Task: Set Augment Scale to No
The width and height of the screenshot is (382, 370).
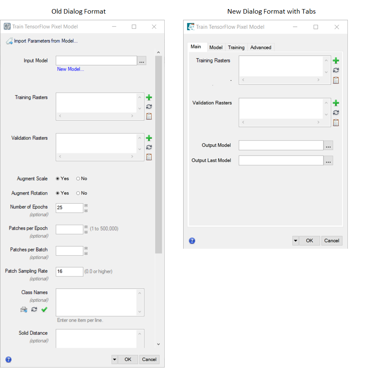Action: [78, 179]
